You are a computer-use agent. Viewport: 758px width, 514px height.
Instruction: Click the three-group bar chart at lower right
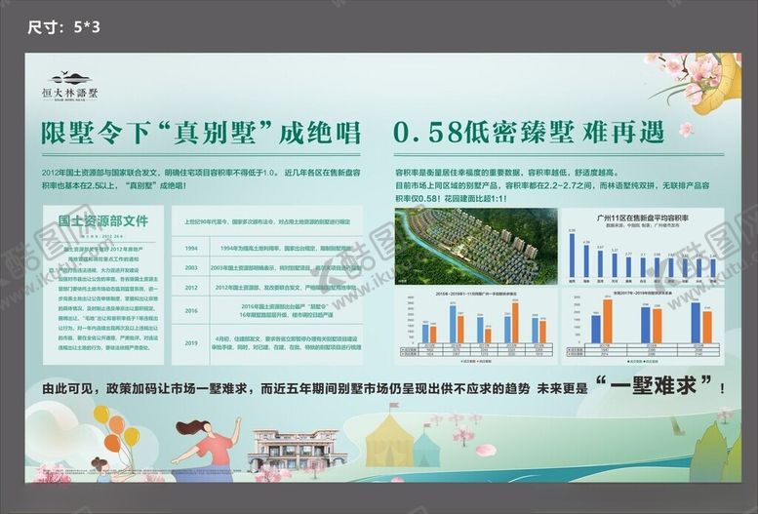tap(643, 327)
